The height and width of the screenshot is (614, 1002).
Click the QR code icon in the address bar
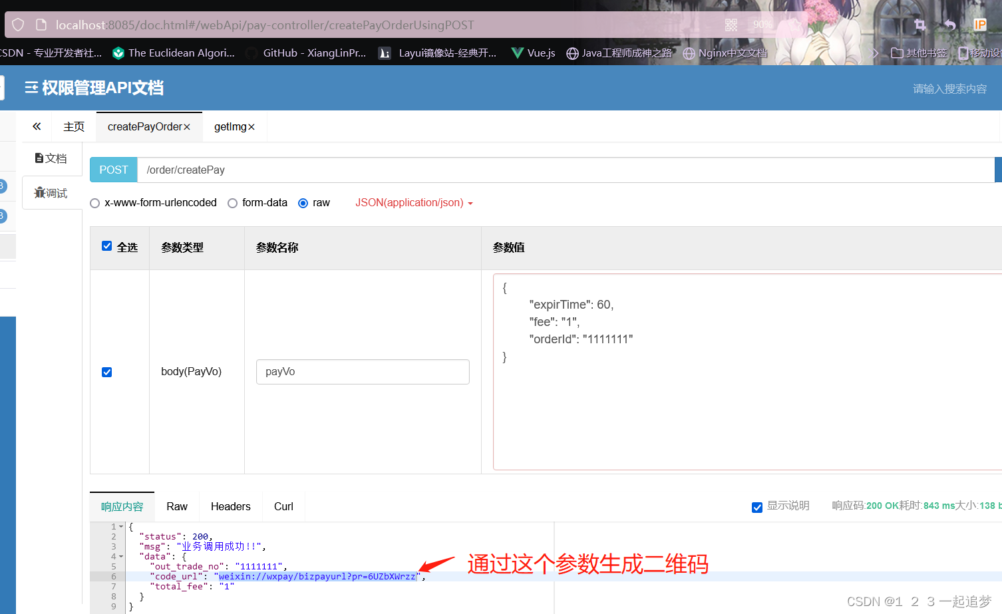click(x=731, y=25)
